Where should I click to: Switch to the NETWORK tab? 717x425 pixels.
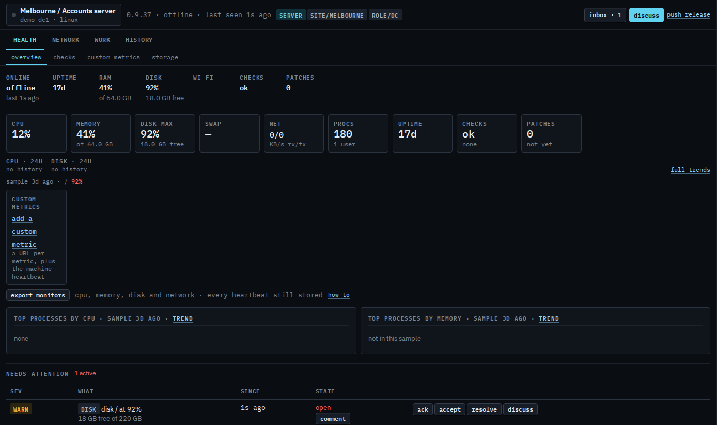tap(66, 40)
